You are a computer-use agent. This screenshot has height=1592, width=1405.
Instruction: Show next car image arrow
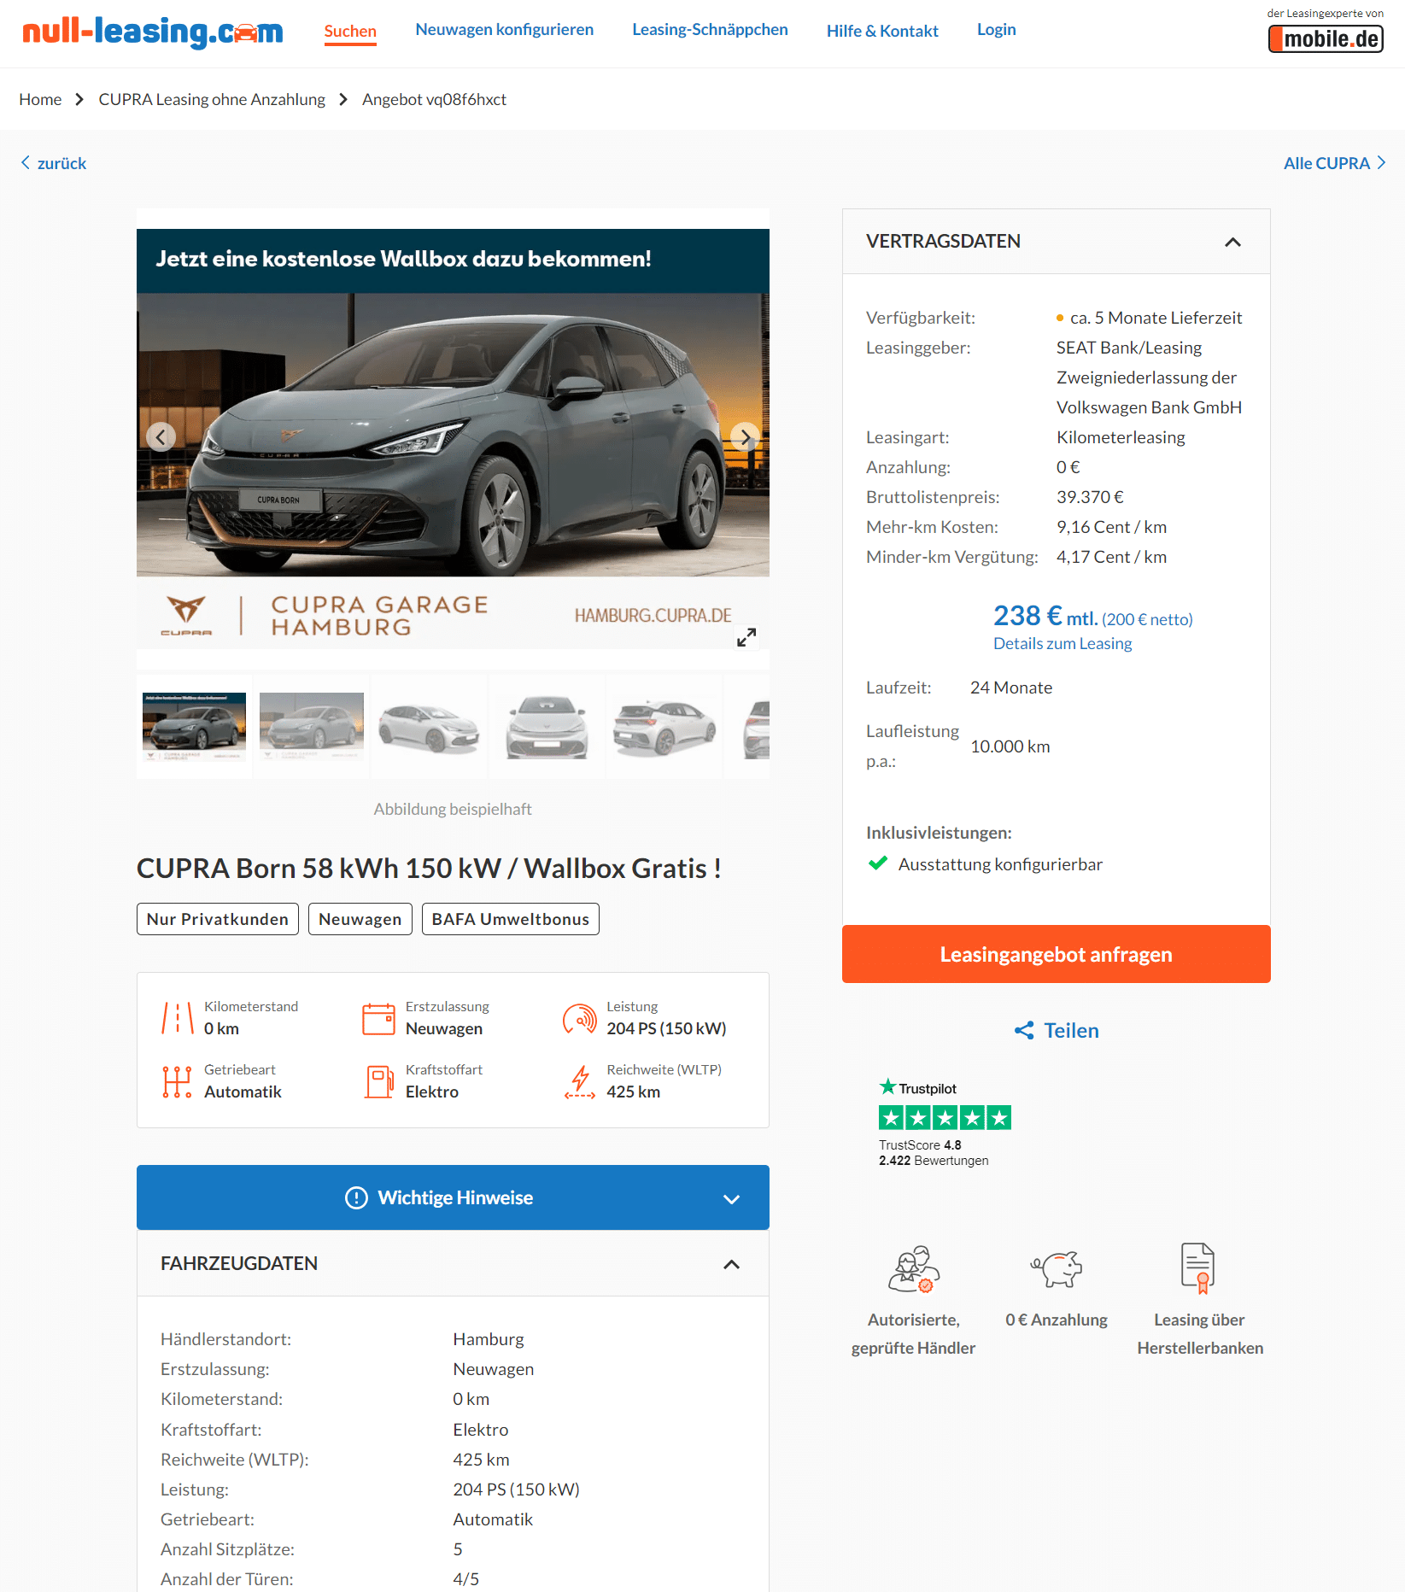click(745, 437)
